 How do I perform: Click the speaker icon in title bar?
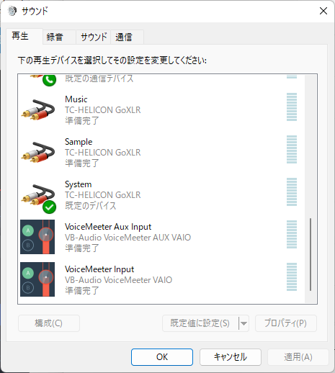point(12,11)
